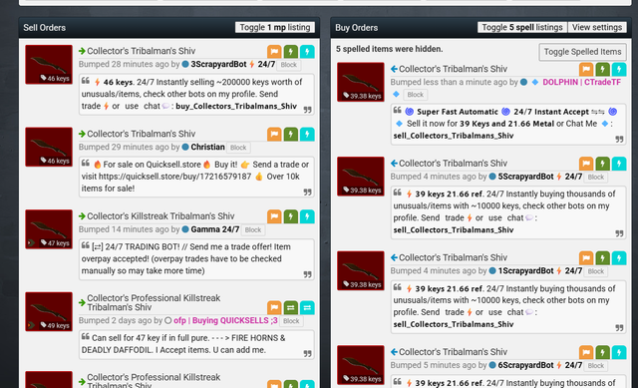Click orange flag icon on ofp listing
The width and height of the screenshot is (638, 388).
(x=274, y=308)
